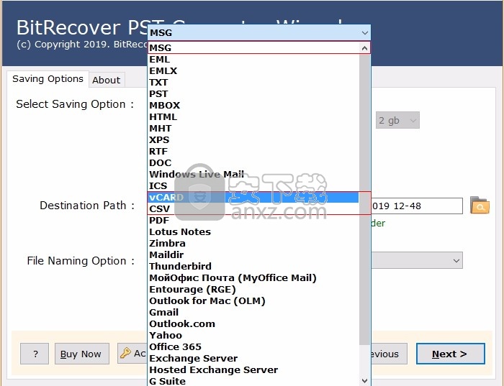Image resolution: width=504 pixels, height=386 pixels.
Task: Select the Saving Options tab
Action: (x=48, y=79)
